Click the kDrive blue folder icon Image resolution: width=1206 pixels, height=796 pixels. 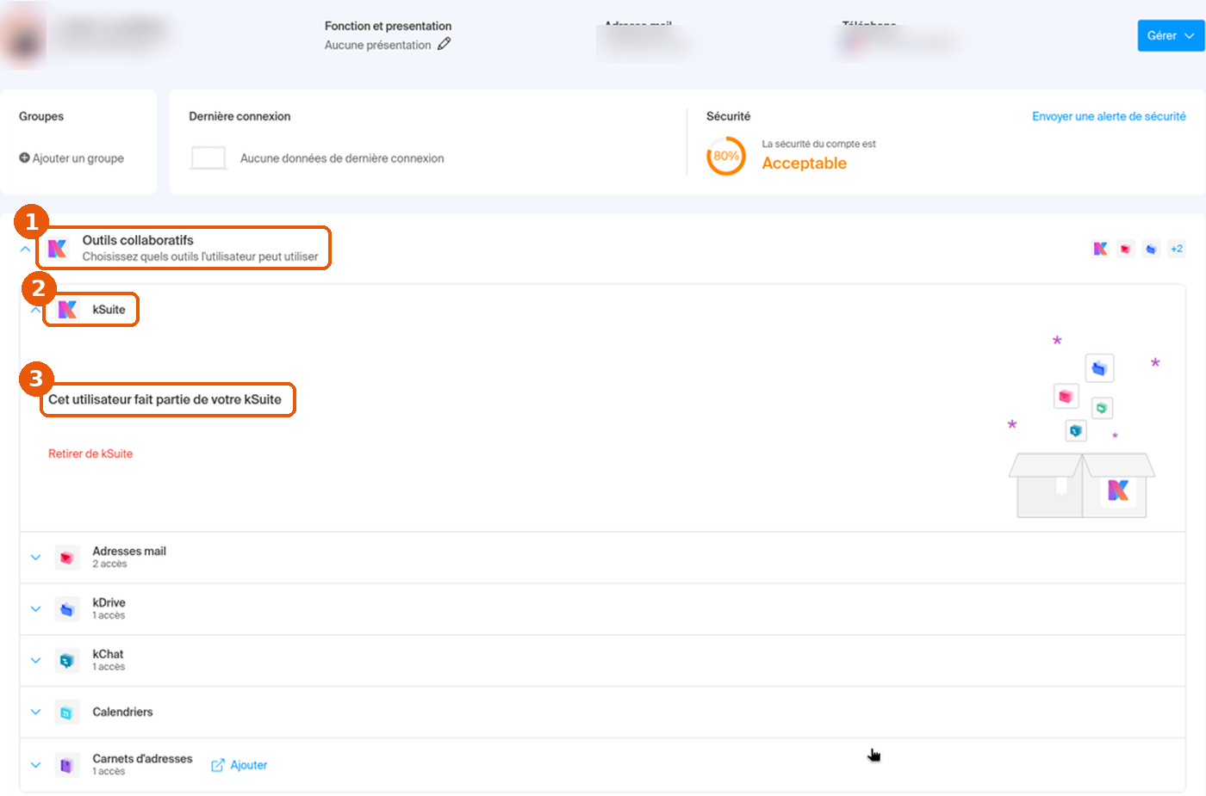pyautogui.click(x=67, y=609)
